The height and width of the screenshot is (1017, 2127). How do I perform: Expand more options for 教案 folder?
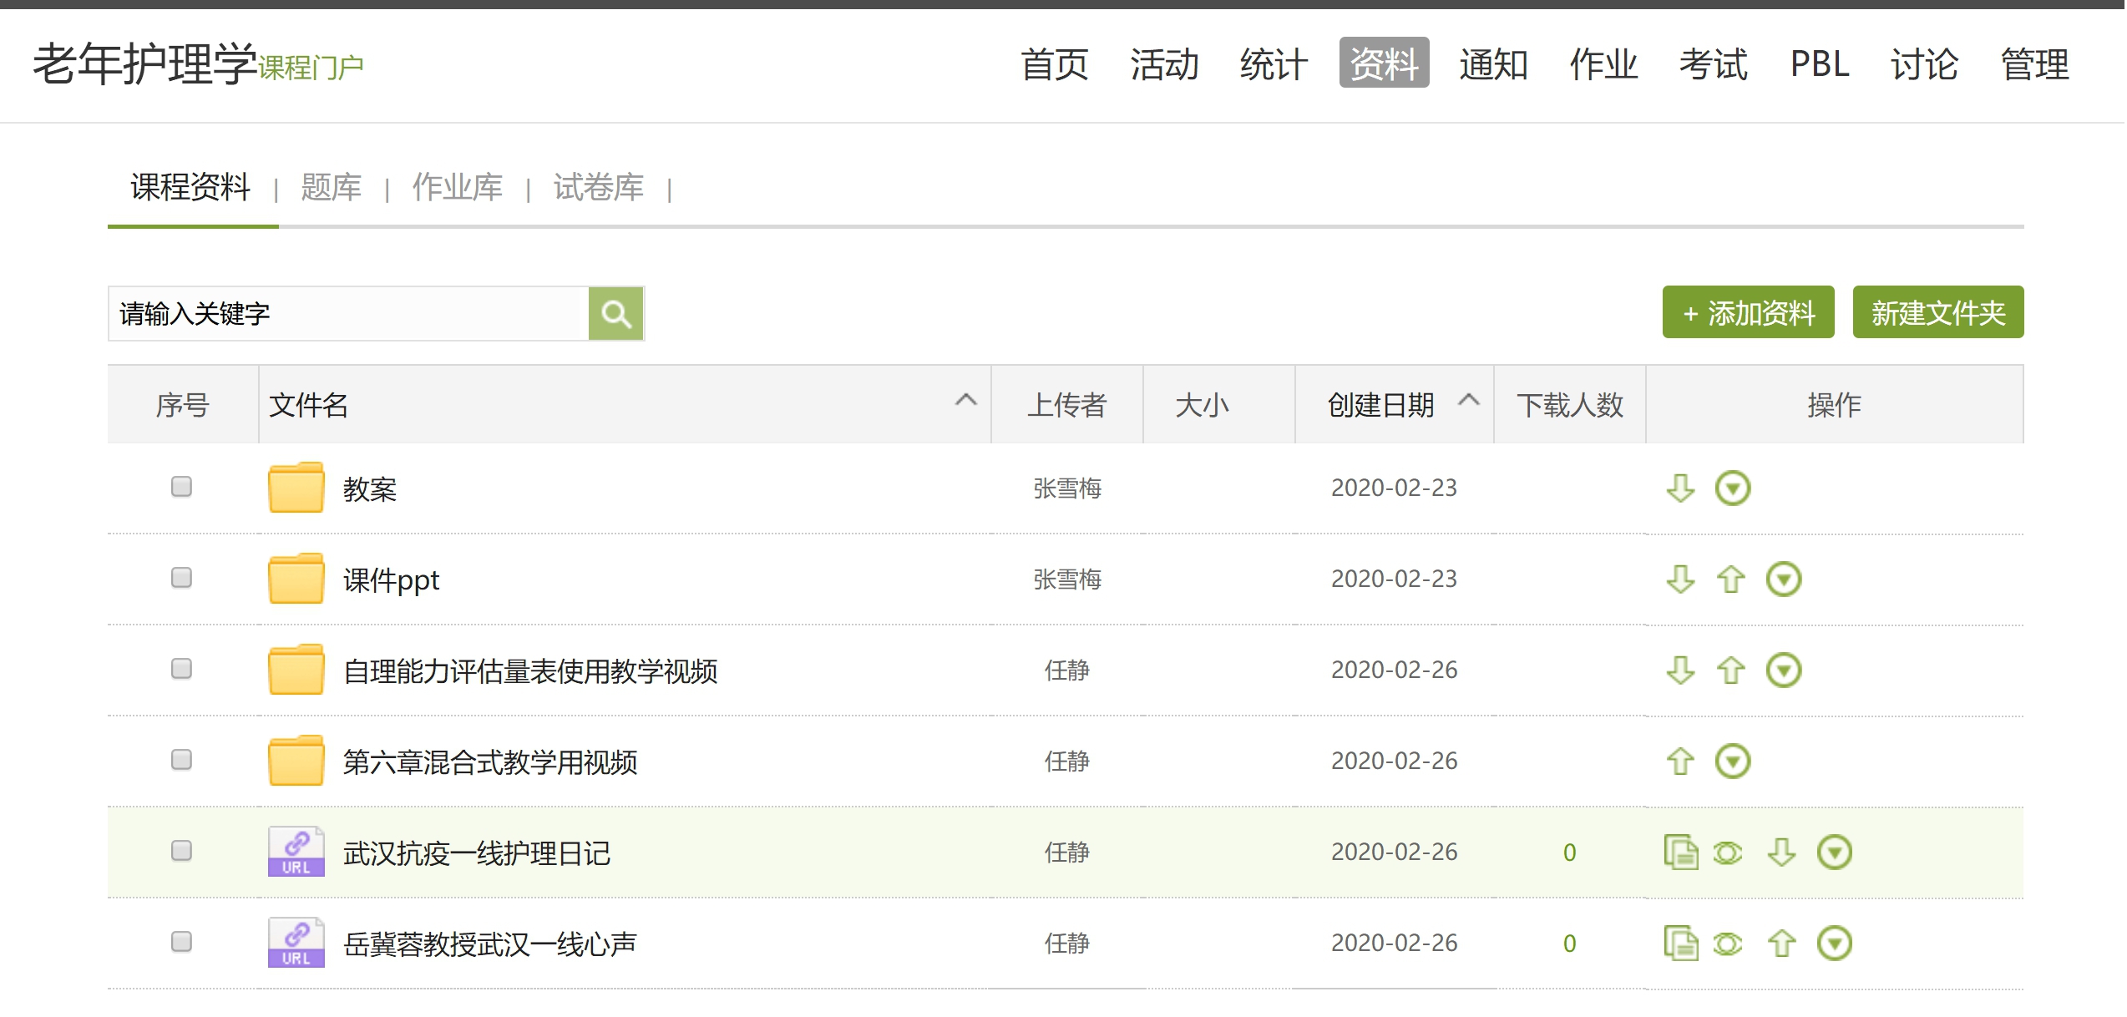[1732, 488]
